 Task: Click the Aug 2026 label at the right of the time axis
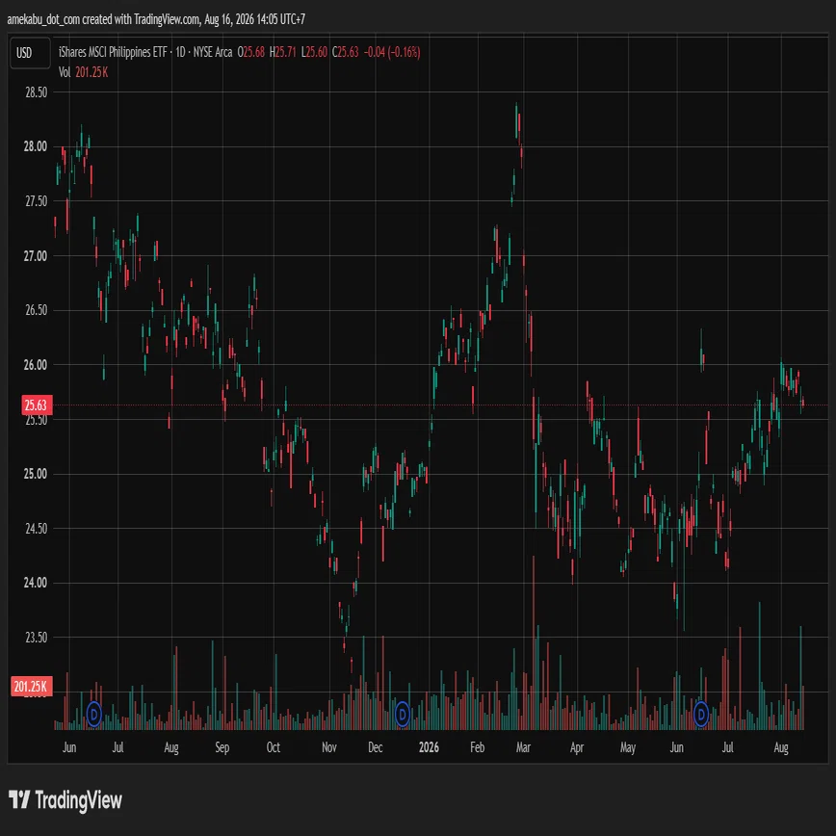(781, 747)
